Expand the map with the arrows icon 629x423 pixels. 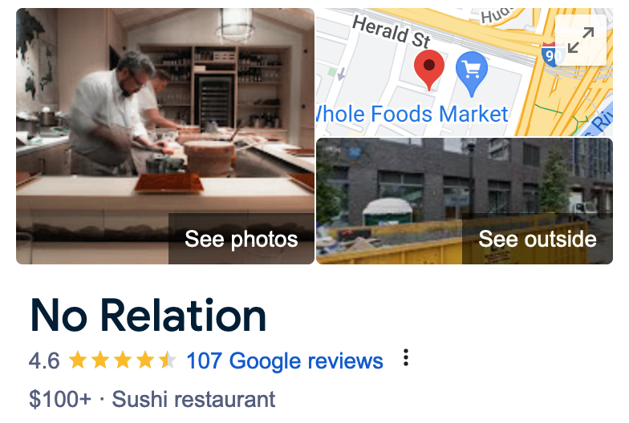tap(581, 40)
